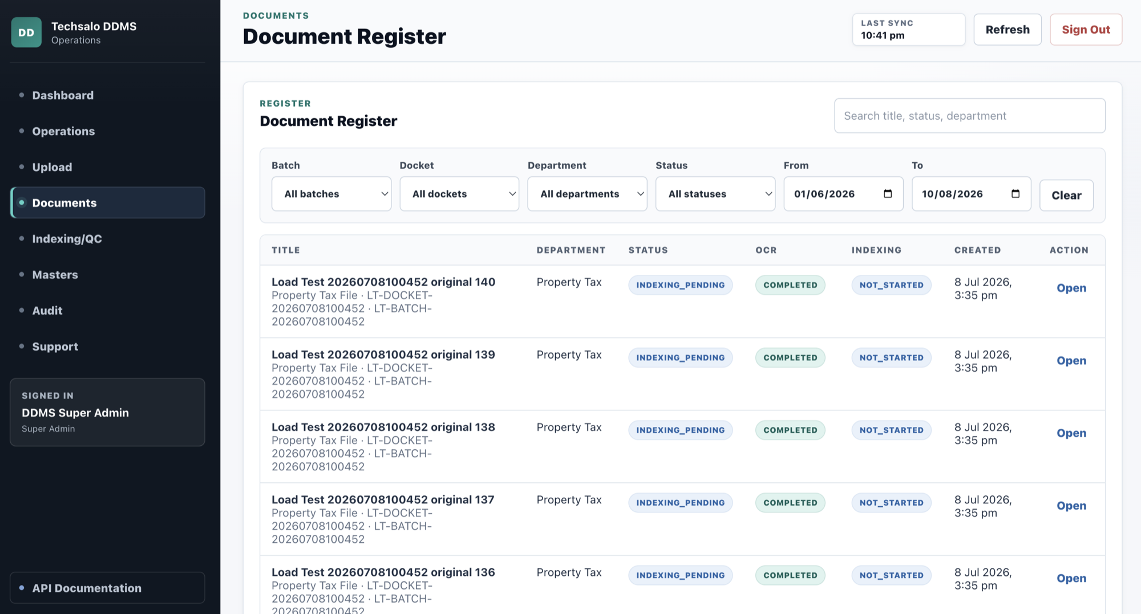The height and width of the screenshot is (614, 1141).
Task: Open Operations sidebar item
Action: (x=107, y=131)
